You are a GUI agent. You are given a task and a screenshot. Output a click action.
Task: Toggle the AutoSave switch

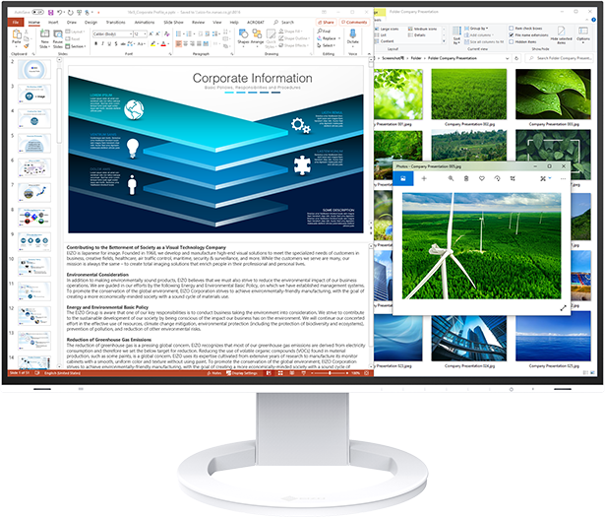[37, 13]
